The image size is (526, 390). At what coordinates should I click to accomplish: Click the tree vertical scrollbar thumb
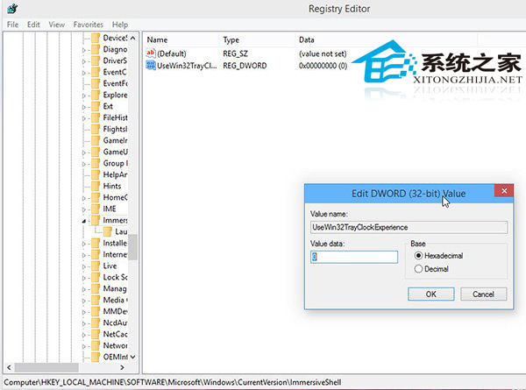pyautogui.click(x=133, y=247)
